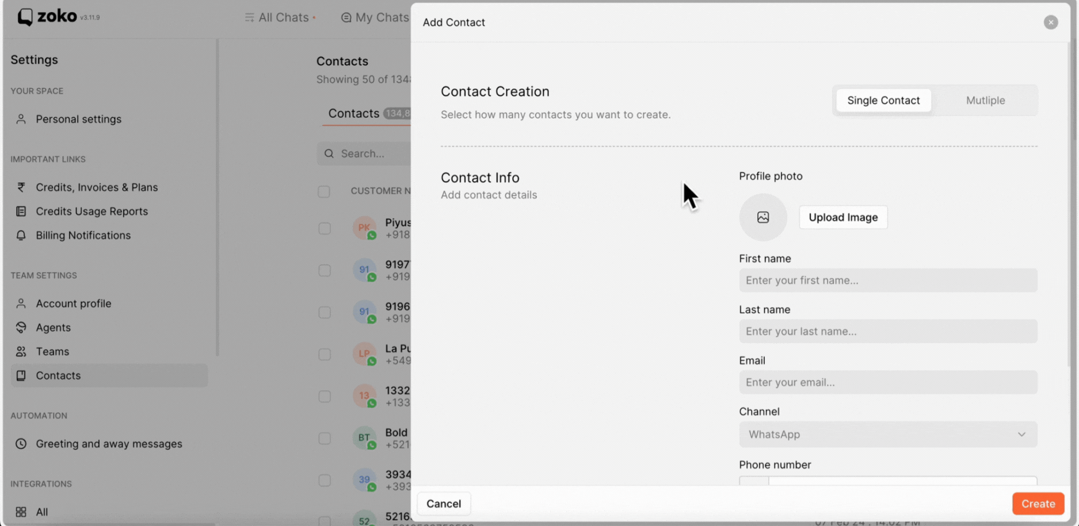
Task: Click the 13 avatar of the 1332 contact
Action: tap(364, 396)
